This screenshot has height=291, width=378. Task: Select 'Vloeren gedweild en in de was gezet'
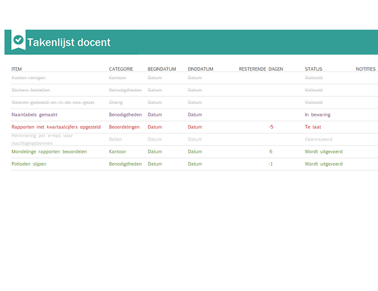[x=53, y=102]
